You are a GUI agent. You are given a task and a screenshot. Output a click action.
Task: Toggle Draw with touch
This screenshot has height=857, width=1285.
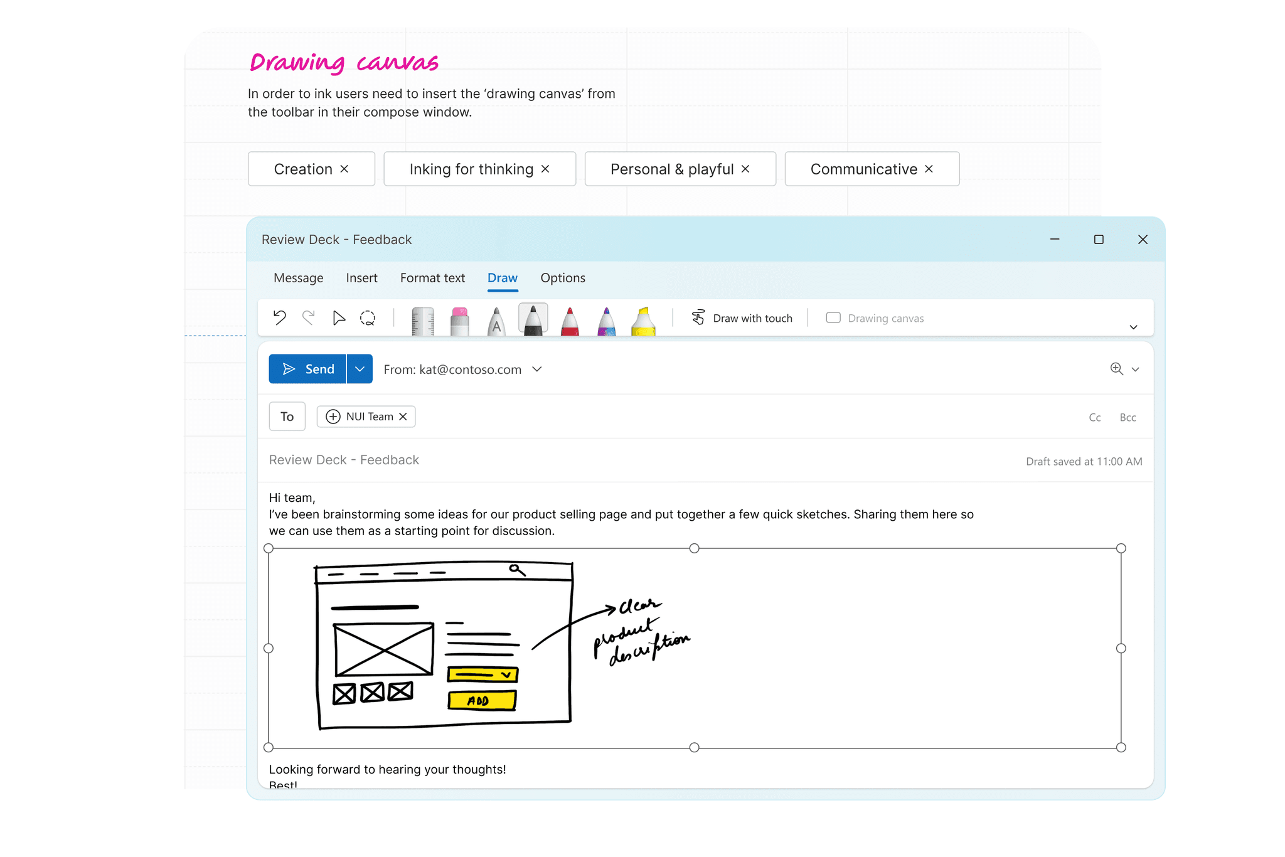[742, 318]
